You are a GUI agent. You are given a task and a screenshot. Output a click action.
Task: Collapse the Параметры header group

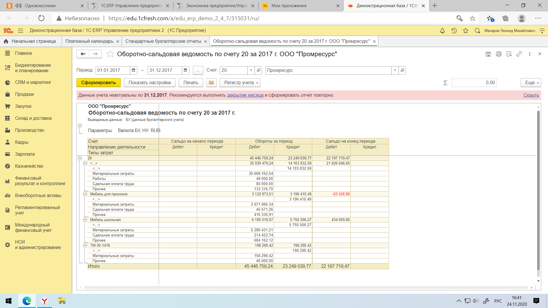pos(80,125)
